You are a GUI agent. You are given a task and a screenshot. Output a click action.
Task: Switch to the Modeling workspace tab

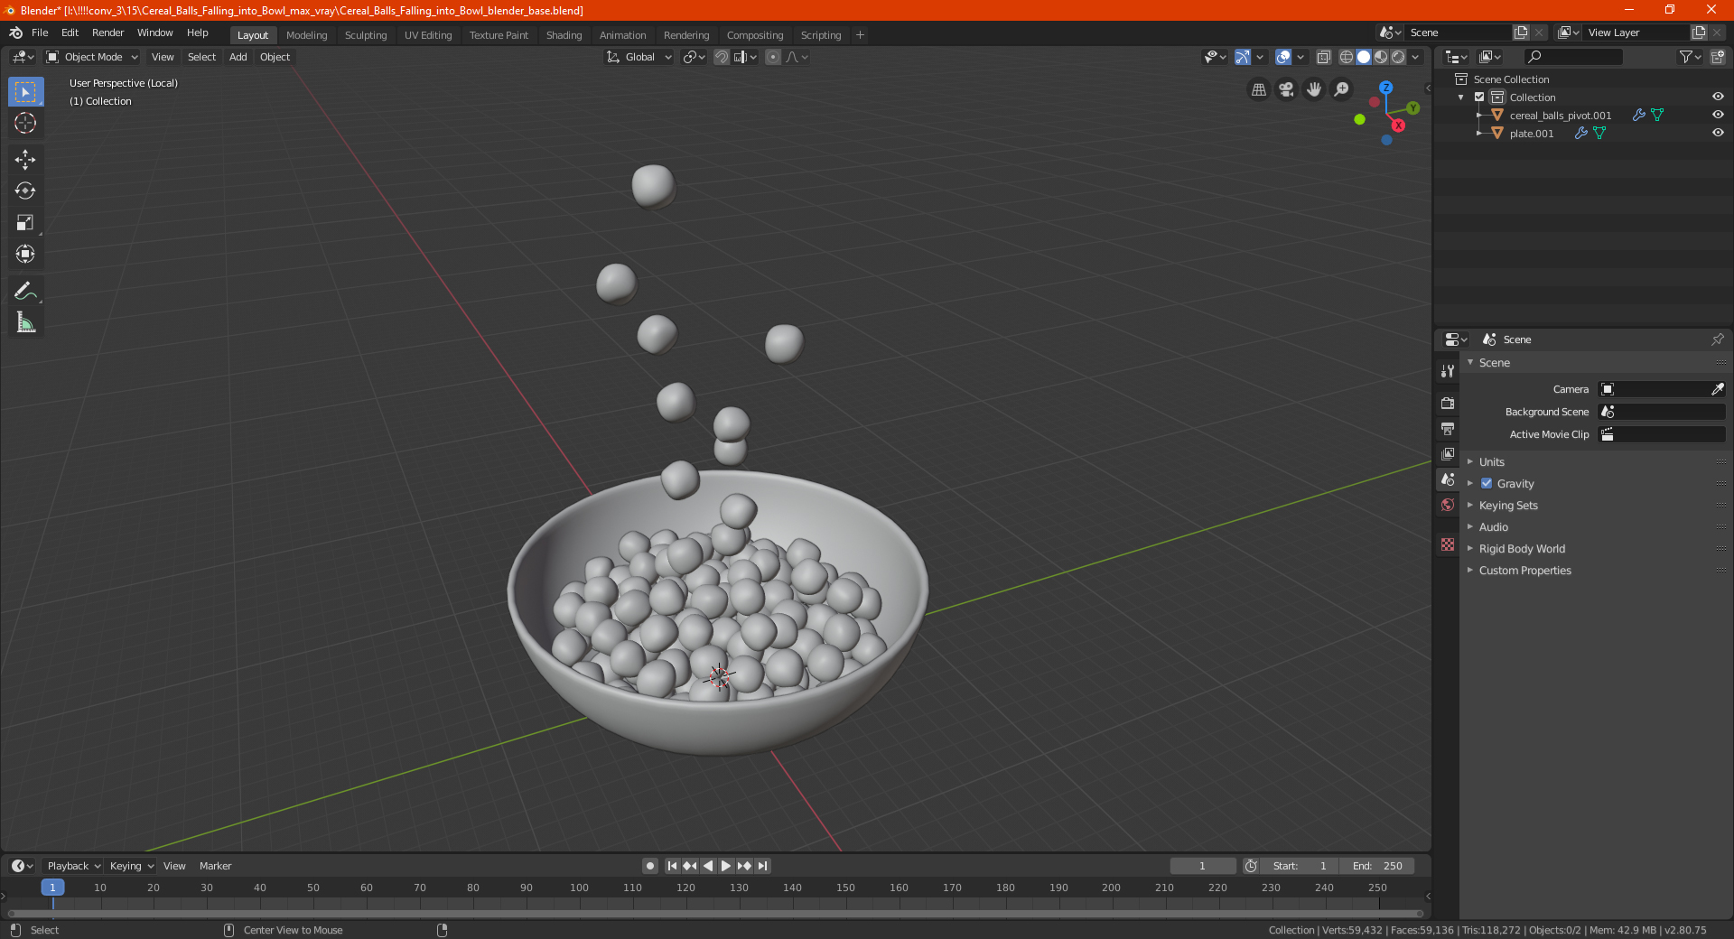coord(306,35)
